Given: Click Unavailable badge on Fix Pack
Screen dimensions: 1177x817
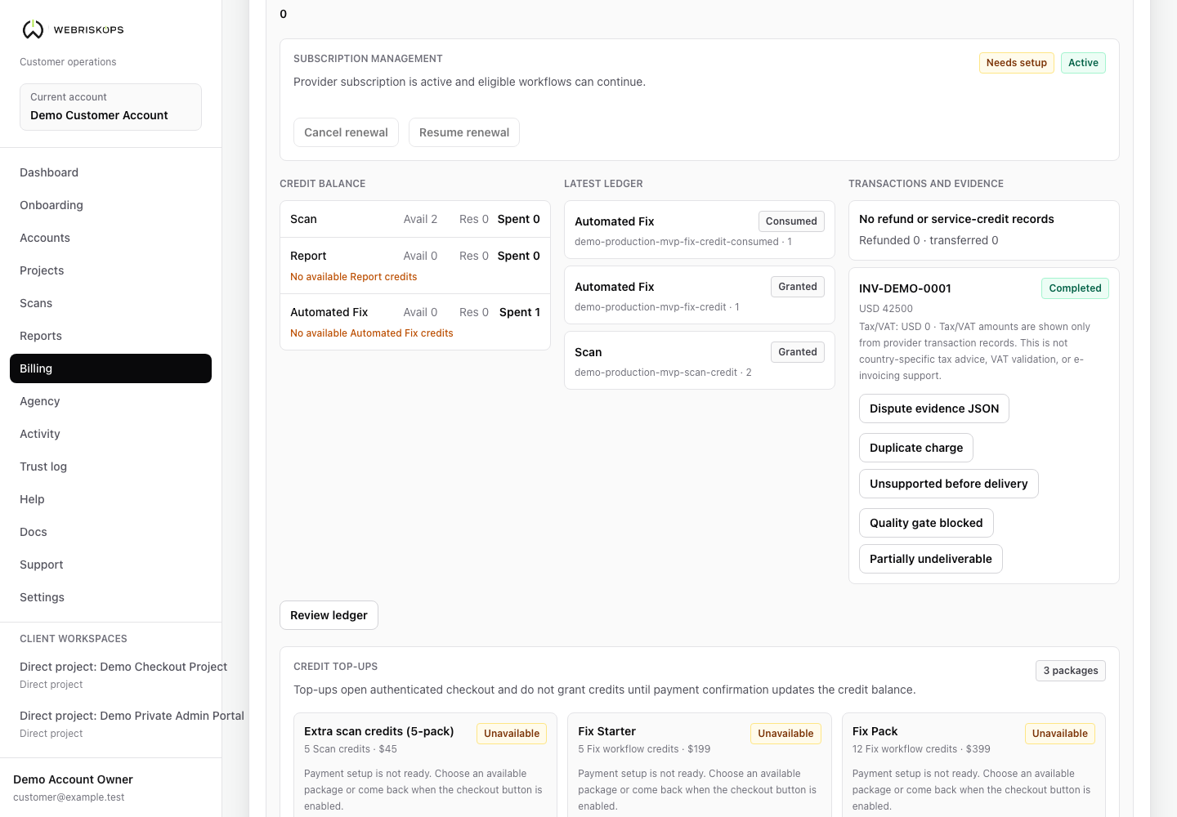Looking at the screenshot, I should 1060,734.
